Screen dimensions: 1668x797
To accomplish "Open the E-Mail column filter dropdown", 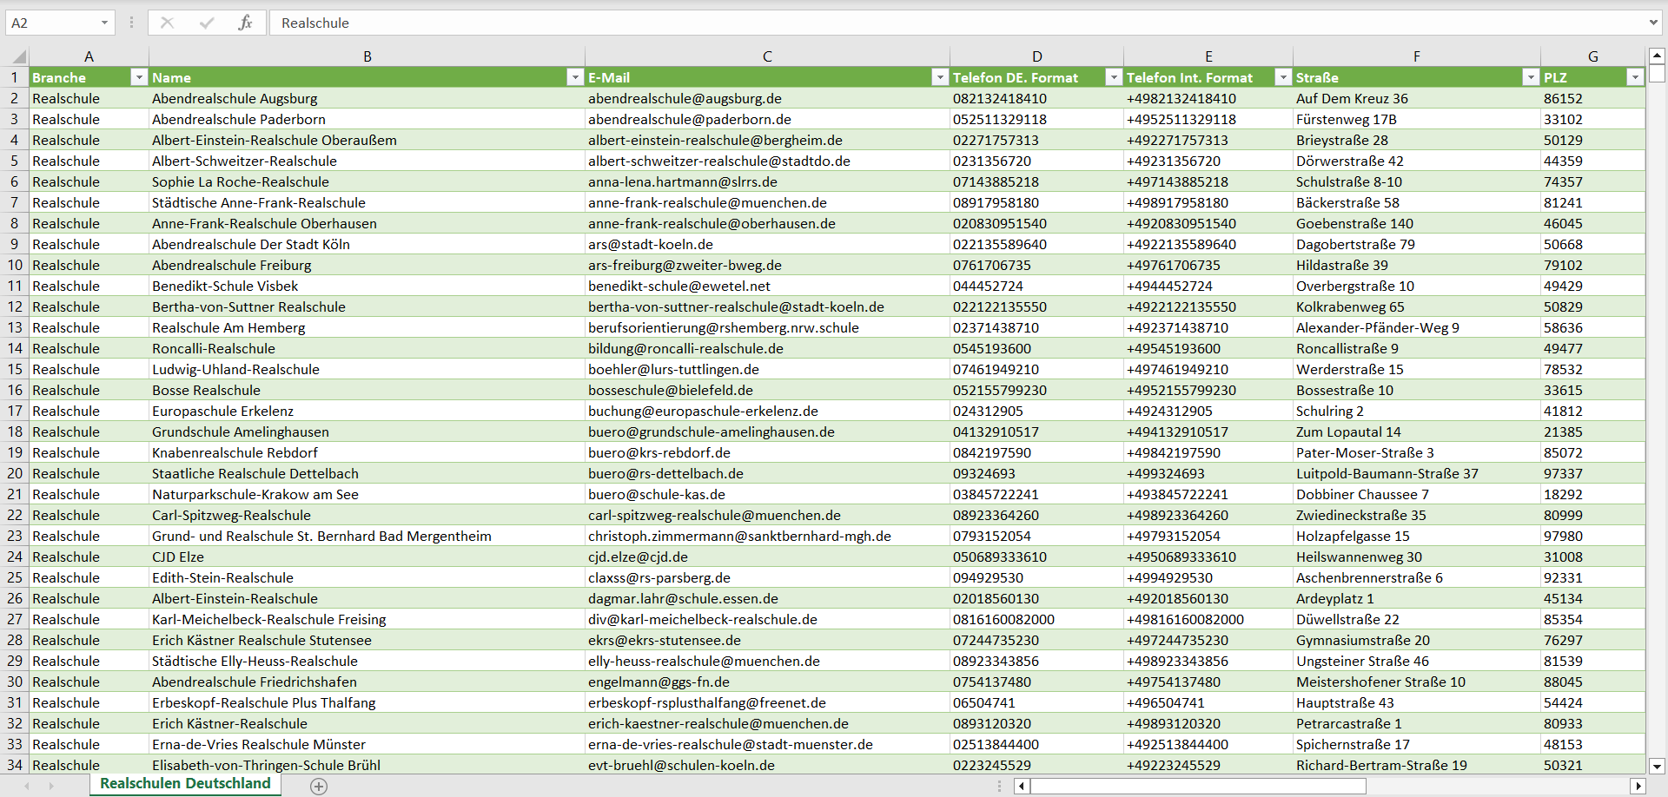I will coord(939,77).
